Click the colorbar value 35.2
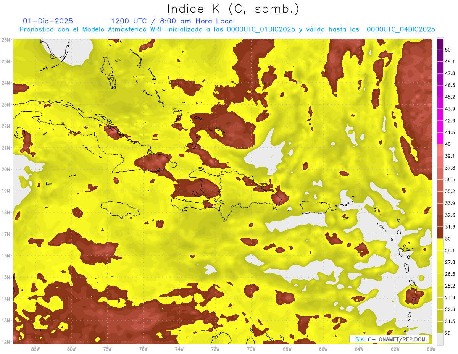This screenshot has height=354, width=458. tap(450, 191)
